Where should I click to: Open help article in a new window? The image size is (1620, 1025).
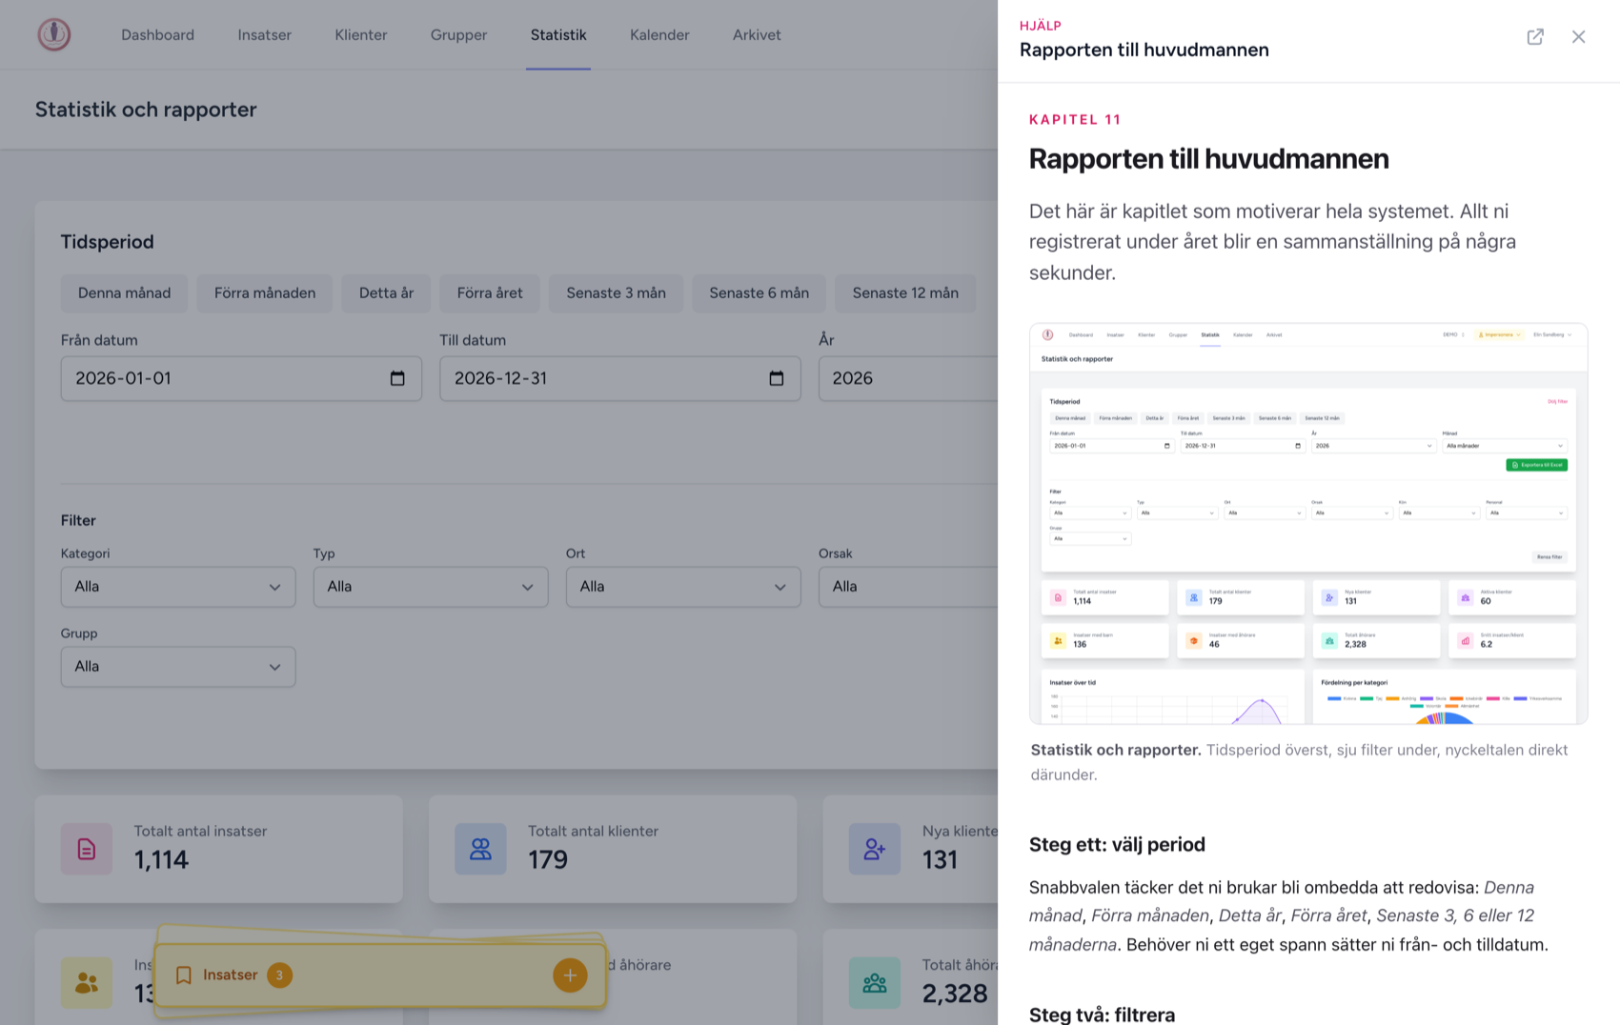[1535, 36]
